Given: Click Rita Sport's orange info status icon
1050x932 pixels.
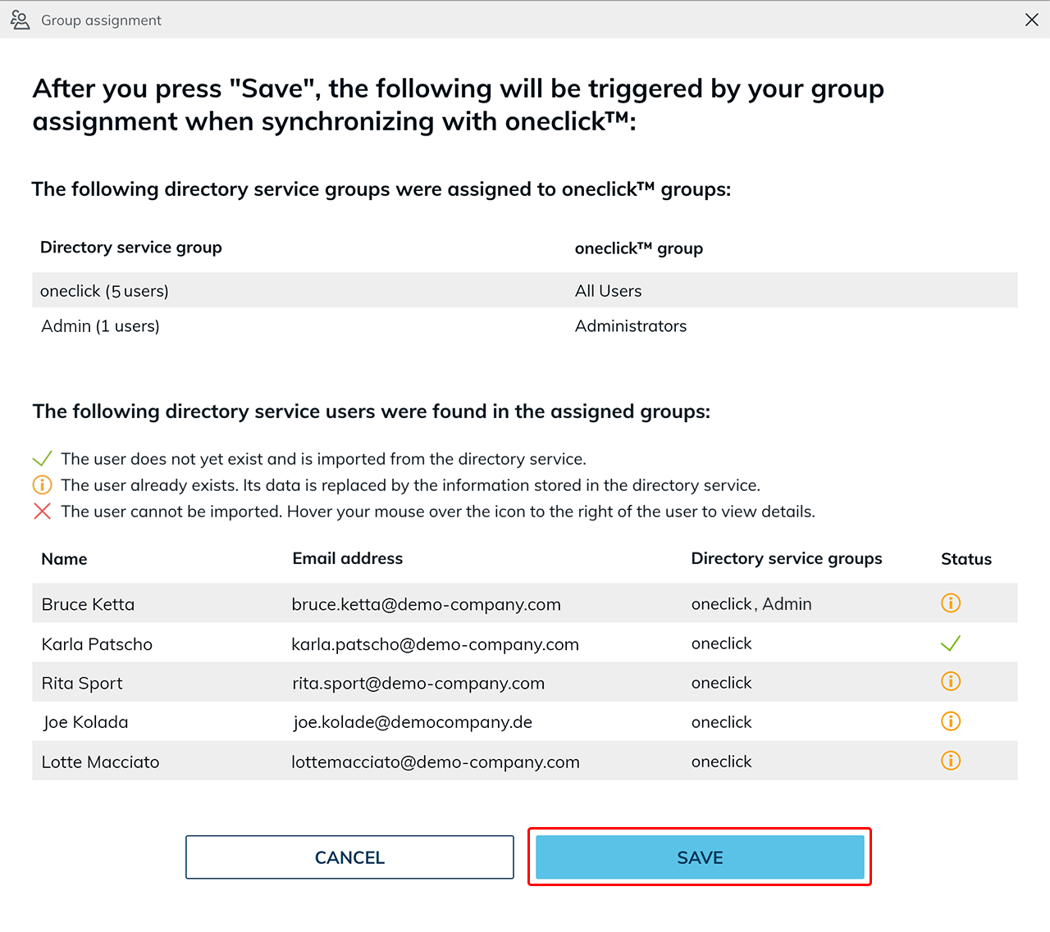Looking at the screenshot, I should pyautogui.click(x=950, y=682).
